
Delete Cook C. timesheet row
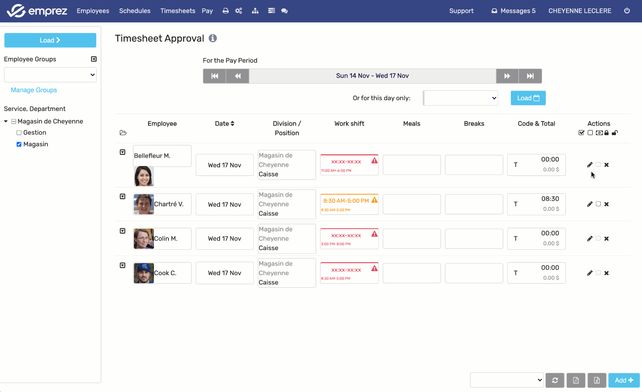click(x=606, y=273)
